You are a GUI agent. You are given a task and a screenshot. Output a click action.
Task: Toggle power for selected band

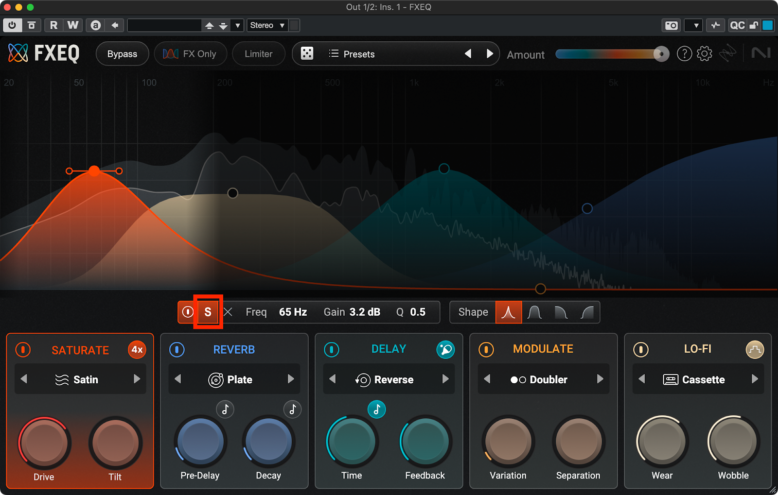188,312
